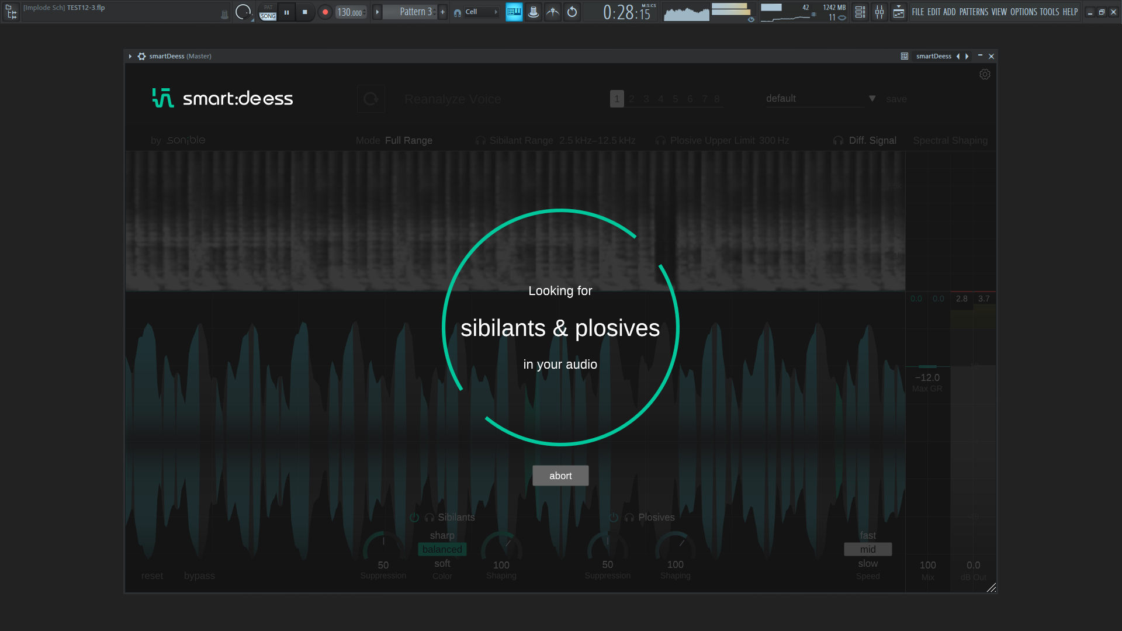Open the default preset dropdown arrow
The height and width of the screenshot is (631, 1122).
[872, 99]
